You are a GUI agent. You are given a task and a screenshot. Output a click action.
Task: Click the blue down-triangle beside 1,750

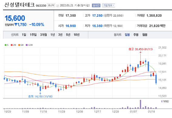coord(16,25)
